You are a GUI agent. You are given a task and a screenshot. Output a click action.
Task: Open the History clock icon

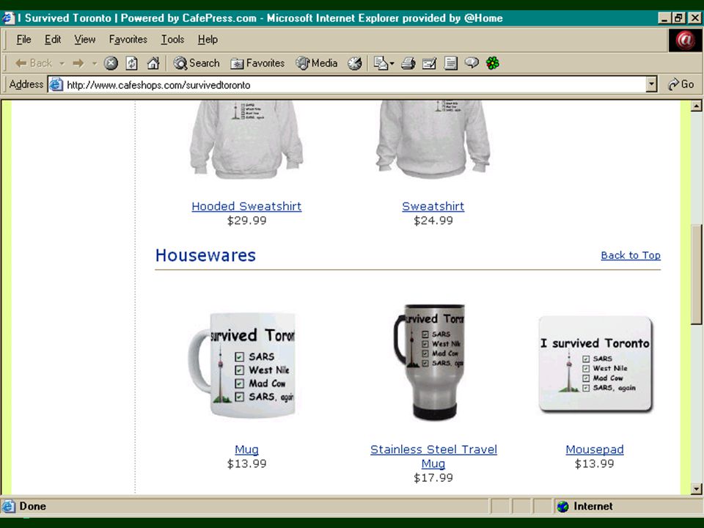(355, 63)
